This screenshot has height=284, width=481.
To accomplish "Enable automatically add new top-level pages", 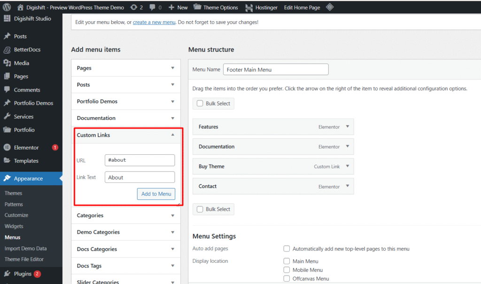I will (x=287, y=249).
